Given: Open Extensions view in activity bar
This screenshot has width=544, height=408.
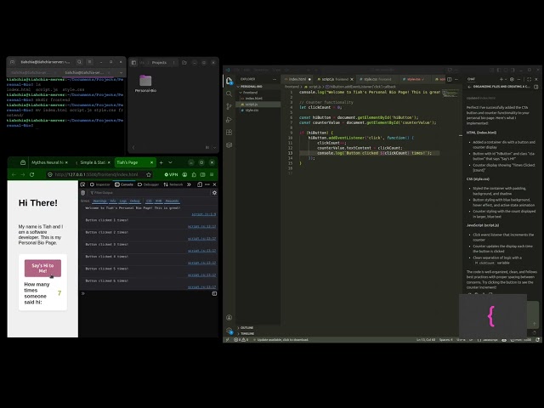Looking at the screenshot, I should click(229, 133).
